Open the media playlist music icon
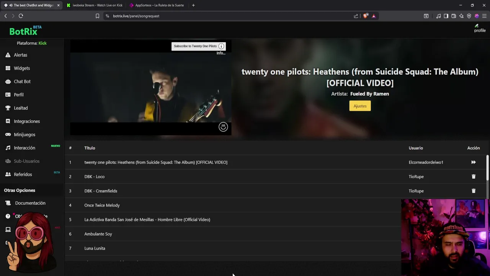Viewport: 490px width, 276px height. pos(438,16)
